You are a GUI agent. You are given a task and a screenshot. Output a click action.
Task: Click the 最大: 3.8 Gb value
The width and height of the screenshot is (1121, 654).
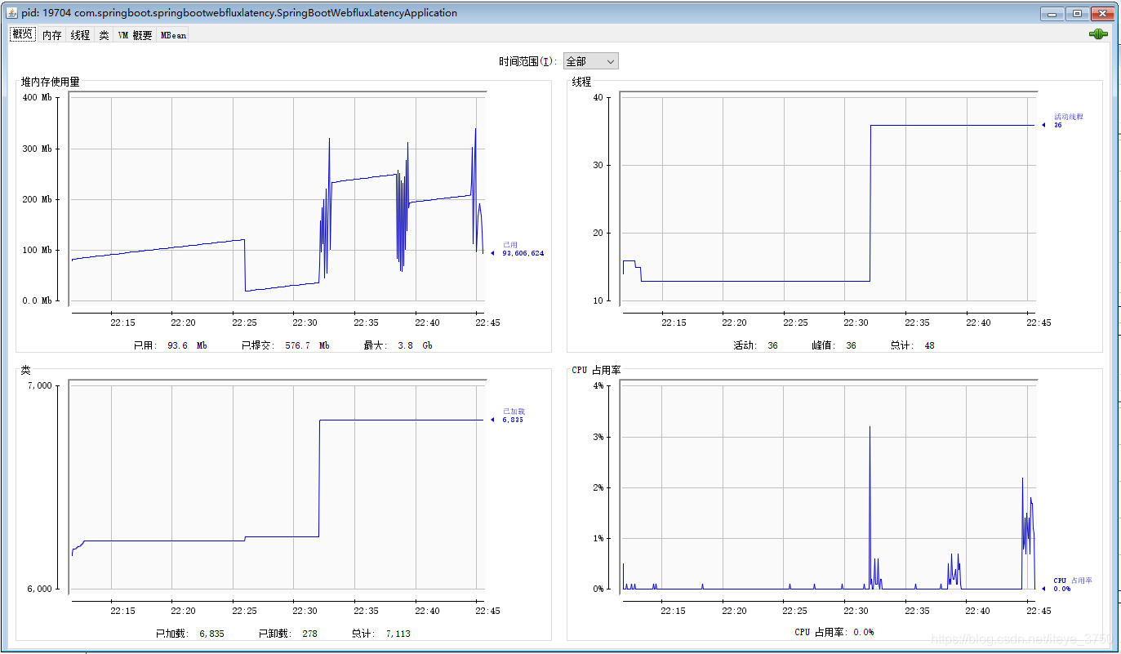tap(398, 345)
